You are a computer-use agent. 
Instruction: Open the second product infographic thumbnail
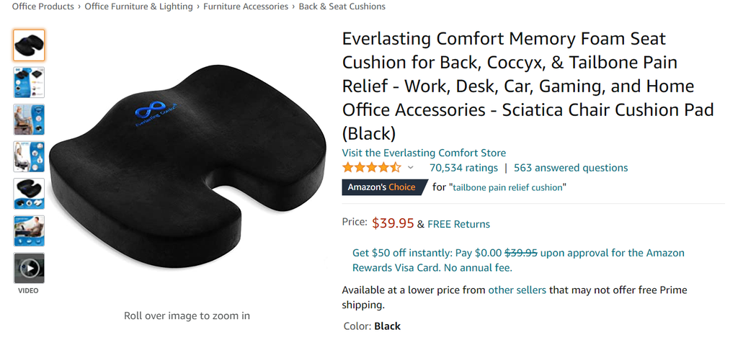point(29,82)
